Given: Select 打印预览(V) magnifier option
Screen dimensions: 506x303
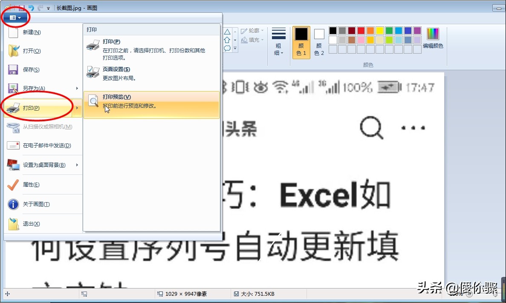Looking at the screenshot, I should click(151, 105).
